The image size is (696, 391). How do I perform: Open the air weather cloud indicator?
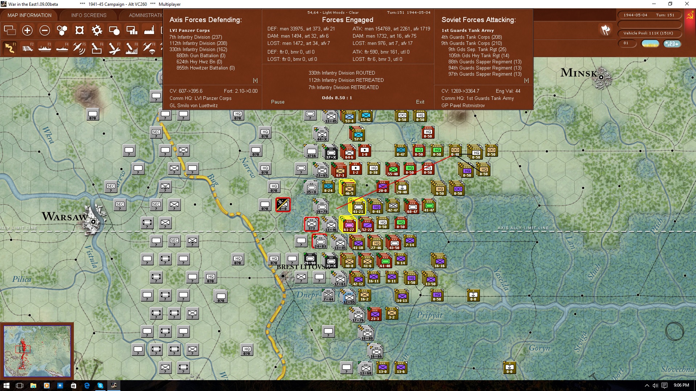coord(672,43)
